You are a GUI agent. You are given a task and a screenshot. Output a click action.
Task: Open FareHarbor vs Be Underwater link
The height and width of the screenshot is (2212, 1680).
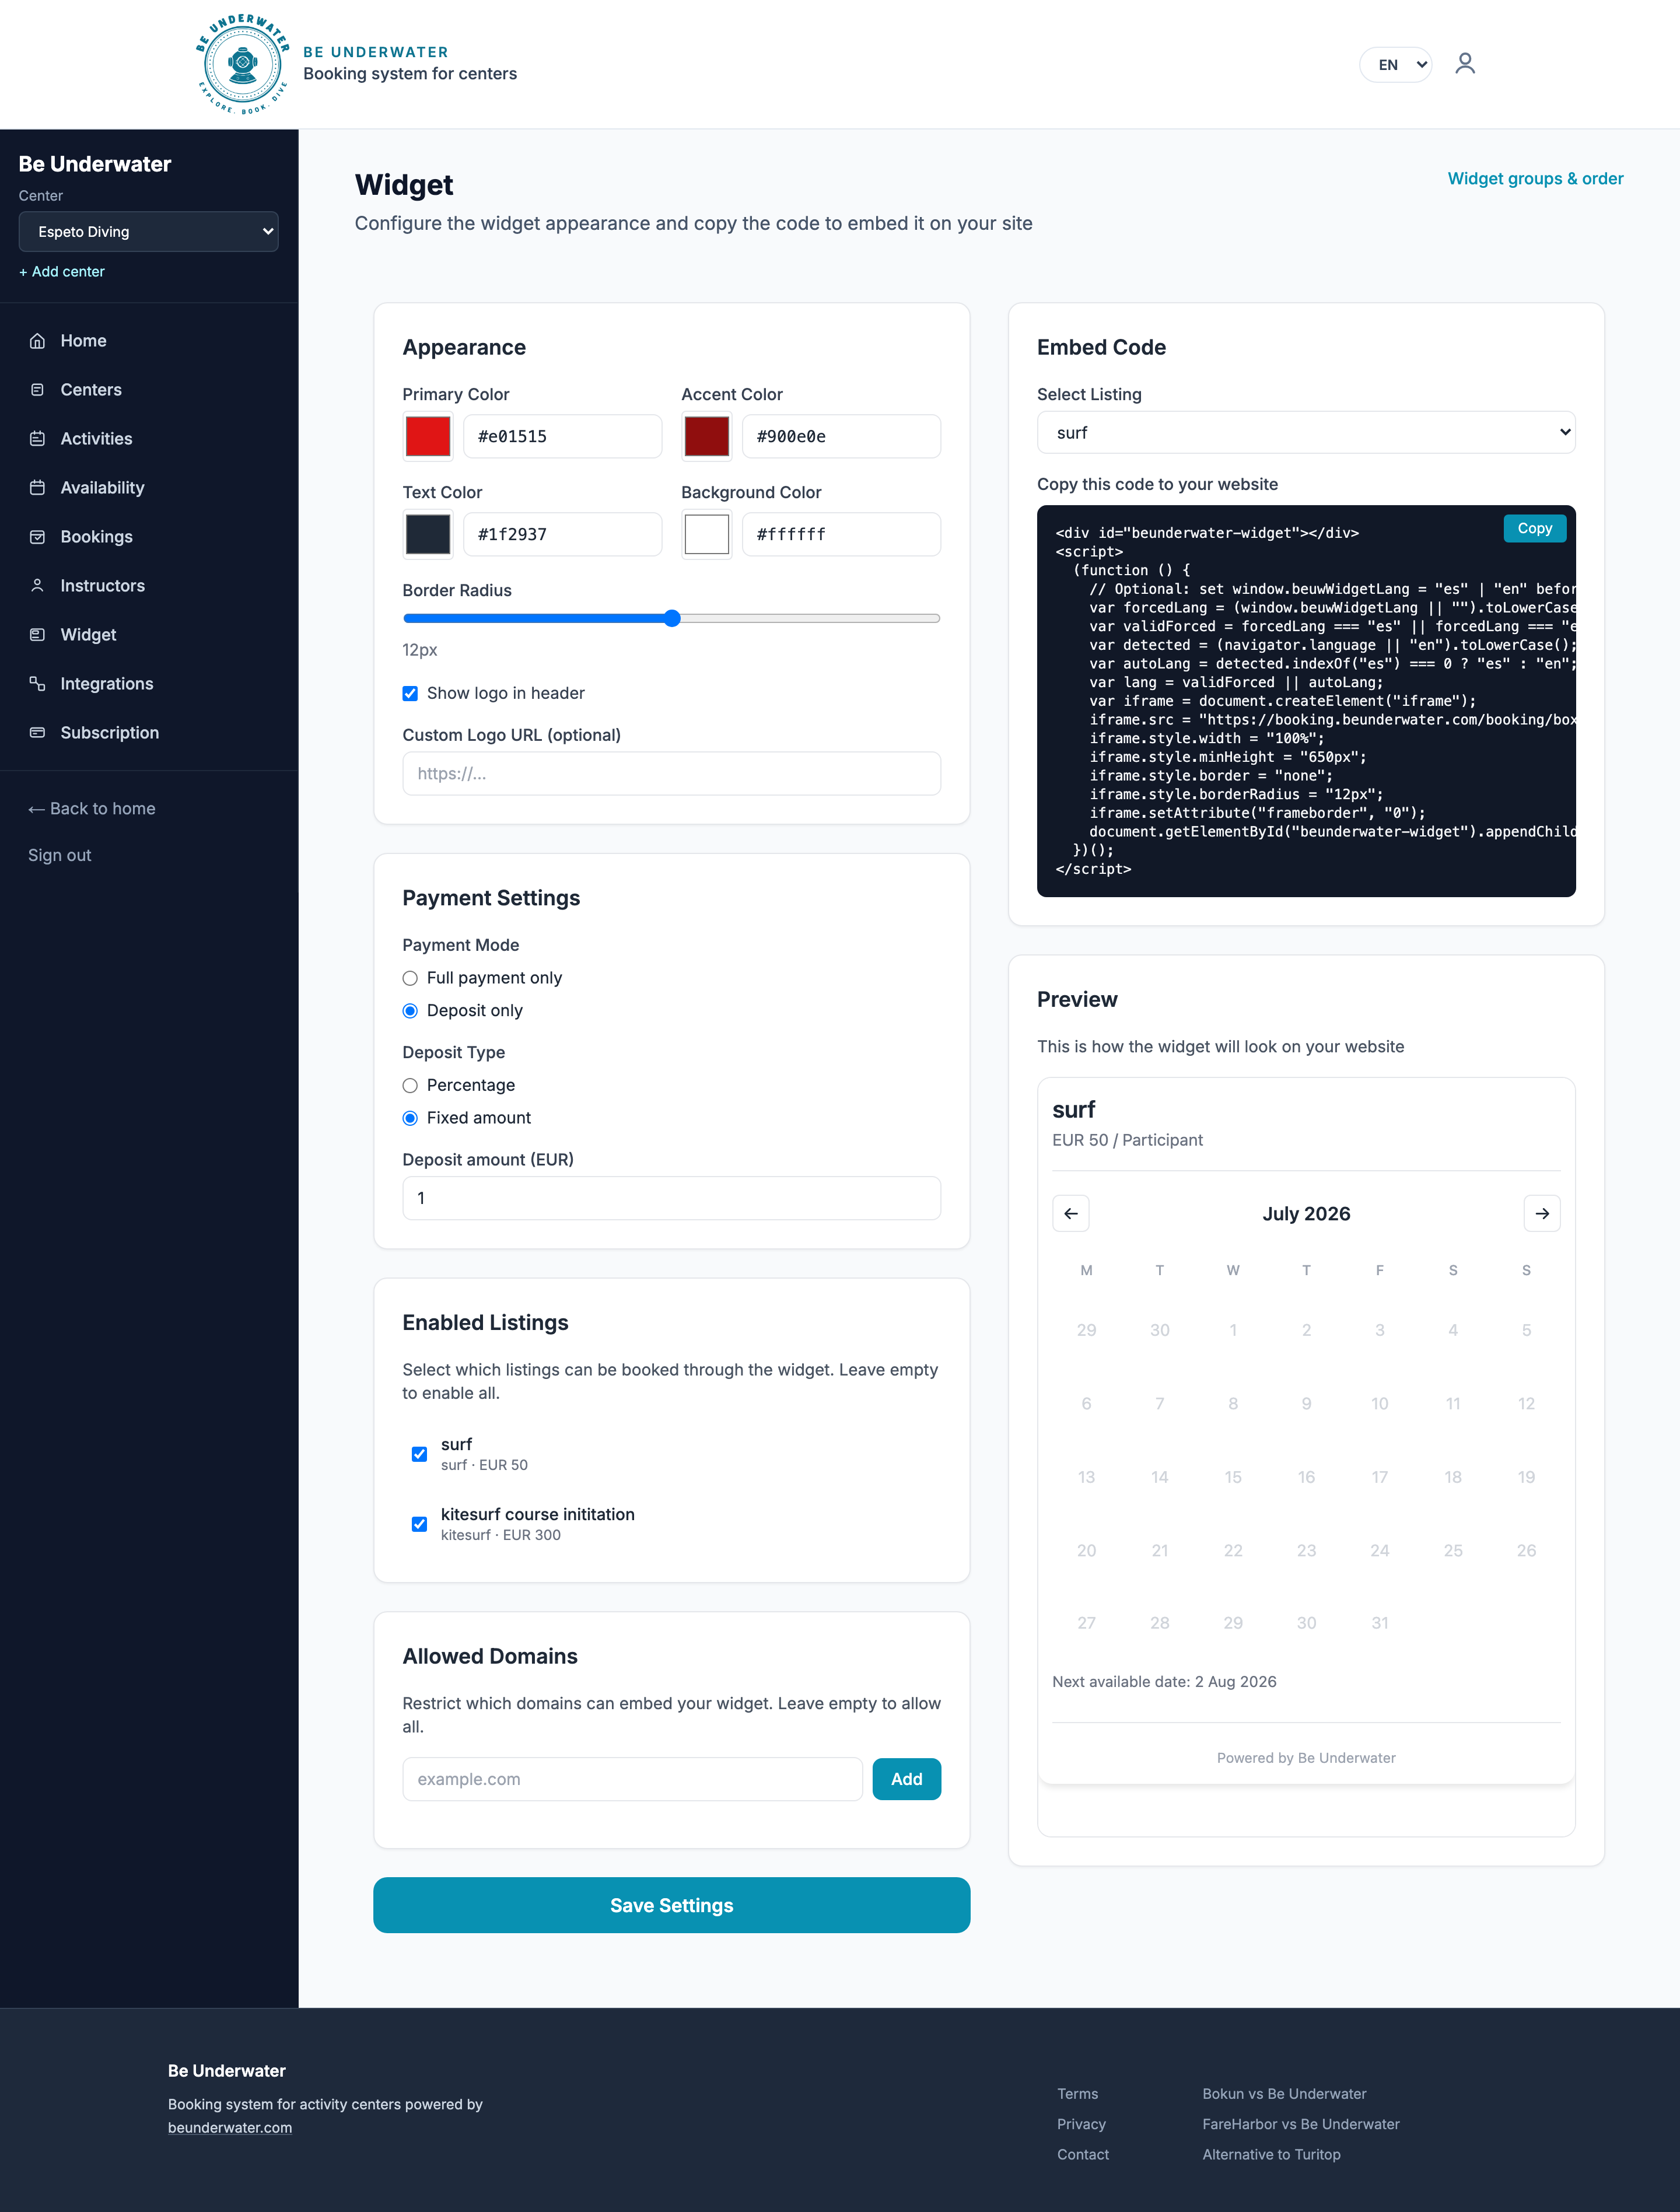[x=1301, y=2124]
